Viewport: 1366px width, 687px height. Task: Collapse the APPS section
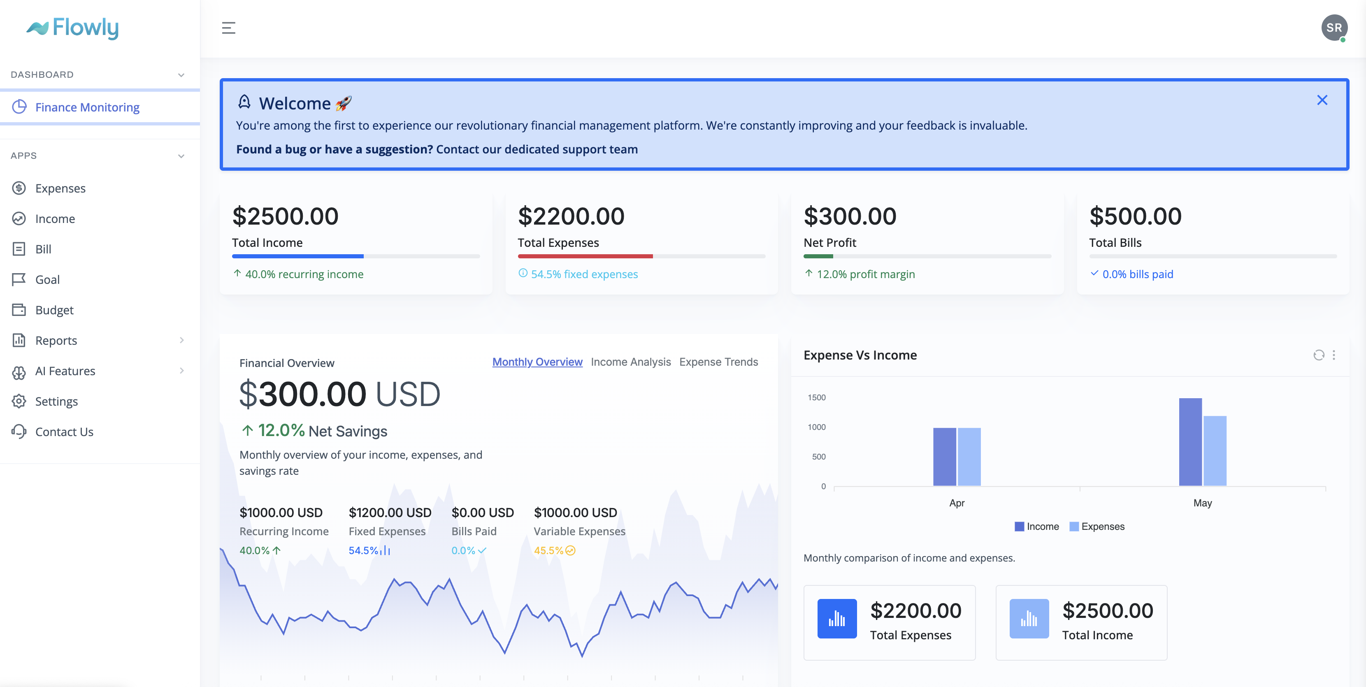[x=181, y=156]
